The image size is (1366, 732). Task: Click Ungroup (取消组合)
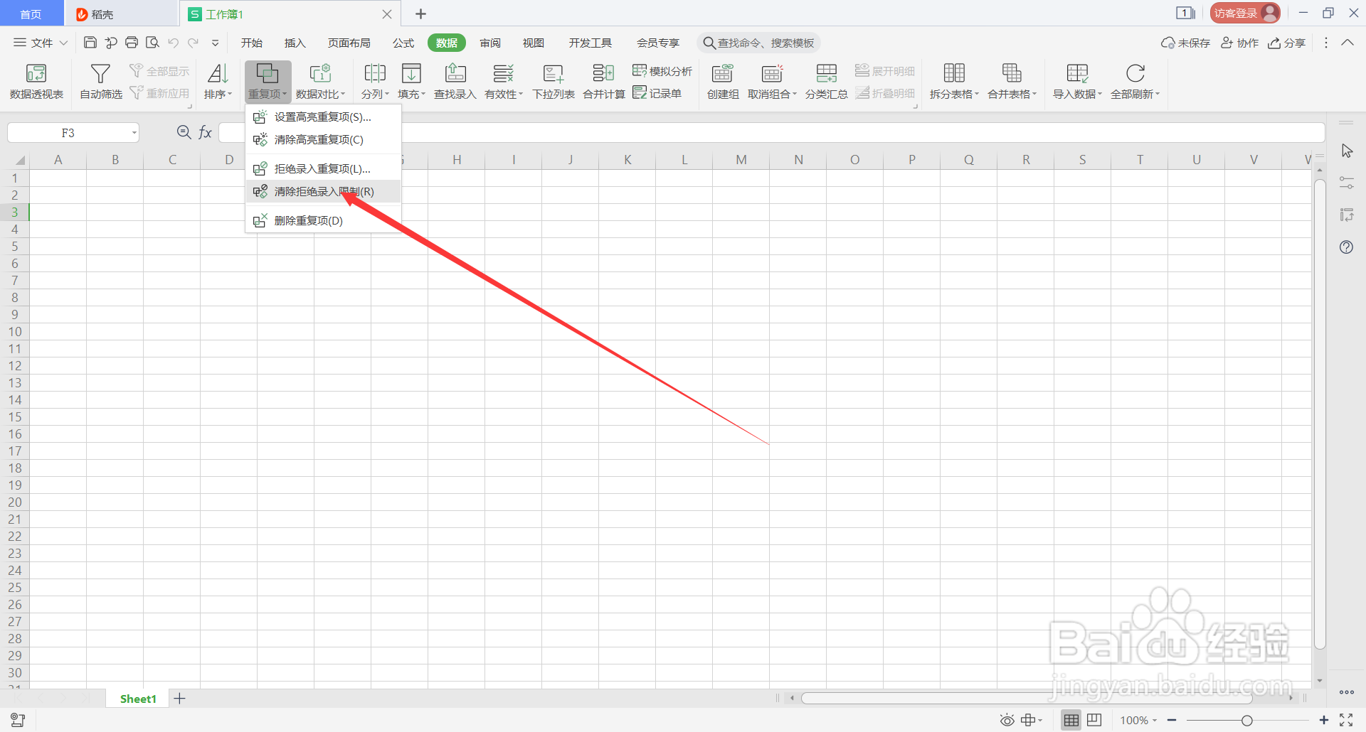click(772, 82)
